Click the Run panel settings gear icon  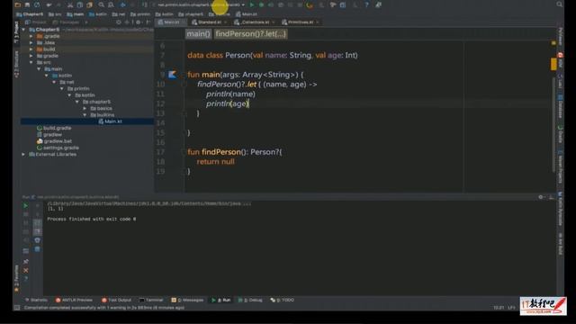coord(541,197)
